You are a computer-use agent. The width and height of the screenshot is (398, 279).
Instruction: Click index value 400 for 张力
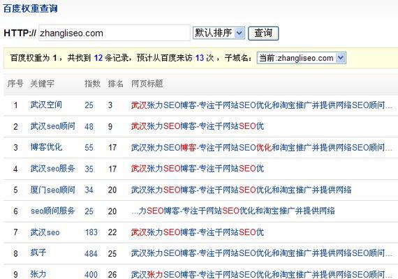[x=91, y=274]
